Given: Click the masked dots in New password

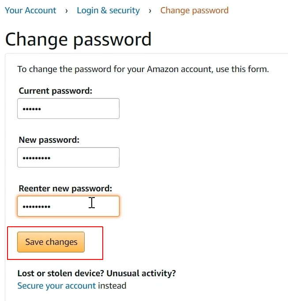Looking at the screenshot, I should pos(37,158).
